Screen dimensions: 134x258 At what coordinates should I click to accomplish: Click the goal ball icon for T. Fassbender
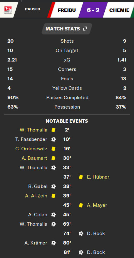(53, 139)
